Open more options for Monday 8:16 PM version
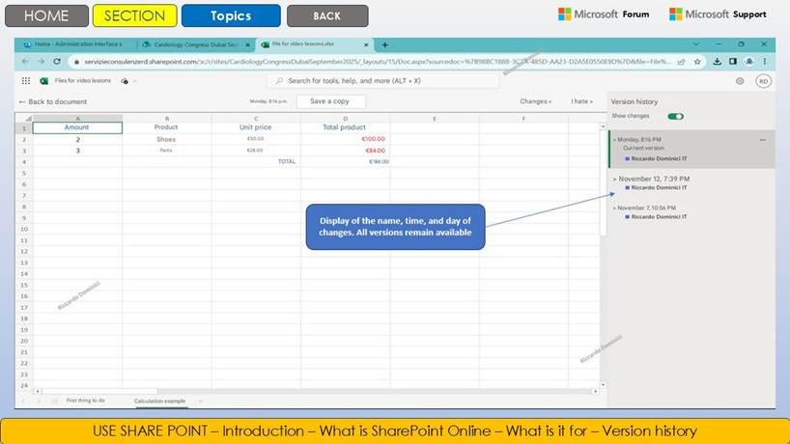This screenshot has height=444, width=790. 763,140
